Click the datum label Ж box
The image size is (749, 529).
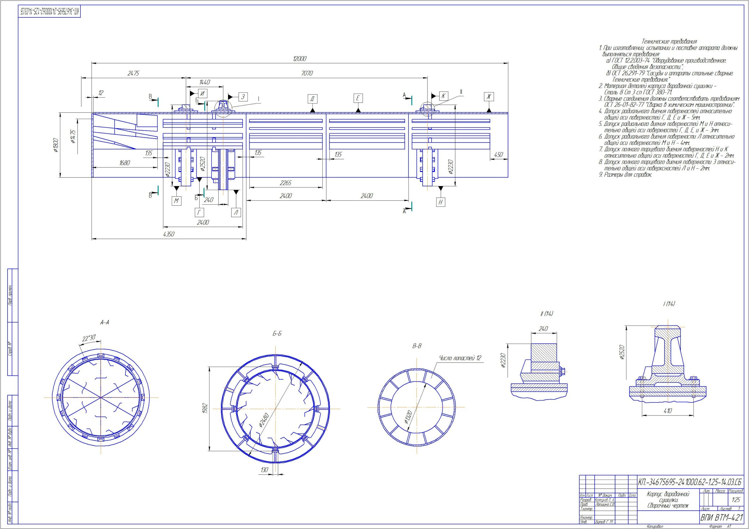(488, 97)
